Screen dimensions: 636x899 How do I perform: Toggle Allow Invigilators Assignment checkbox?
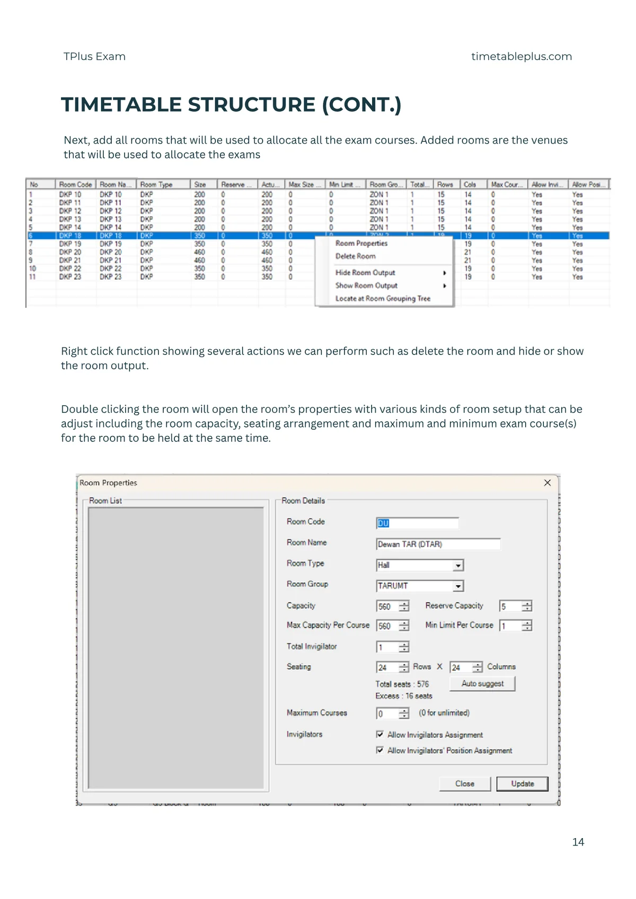point(379,734)
